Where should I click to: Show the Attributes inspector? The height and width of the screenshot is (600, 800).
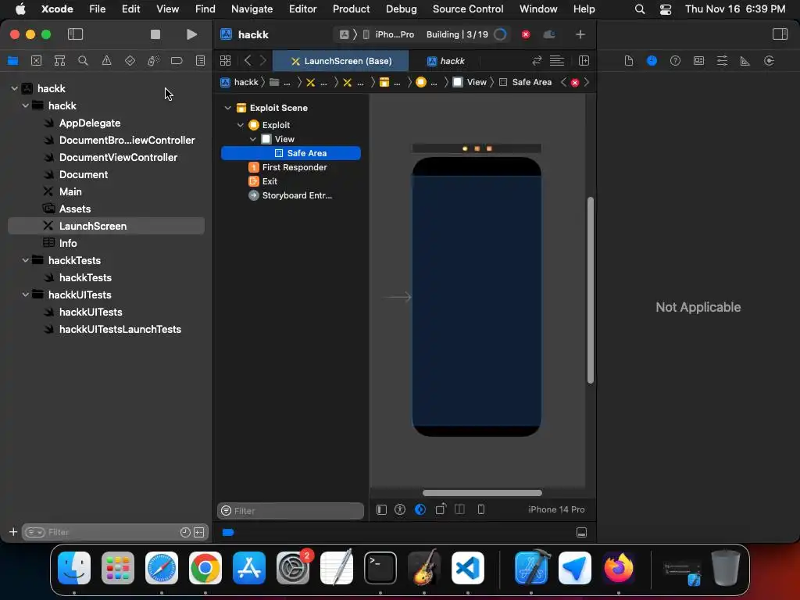[723, 61]
